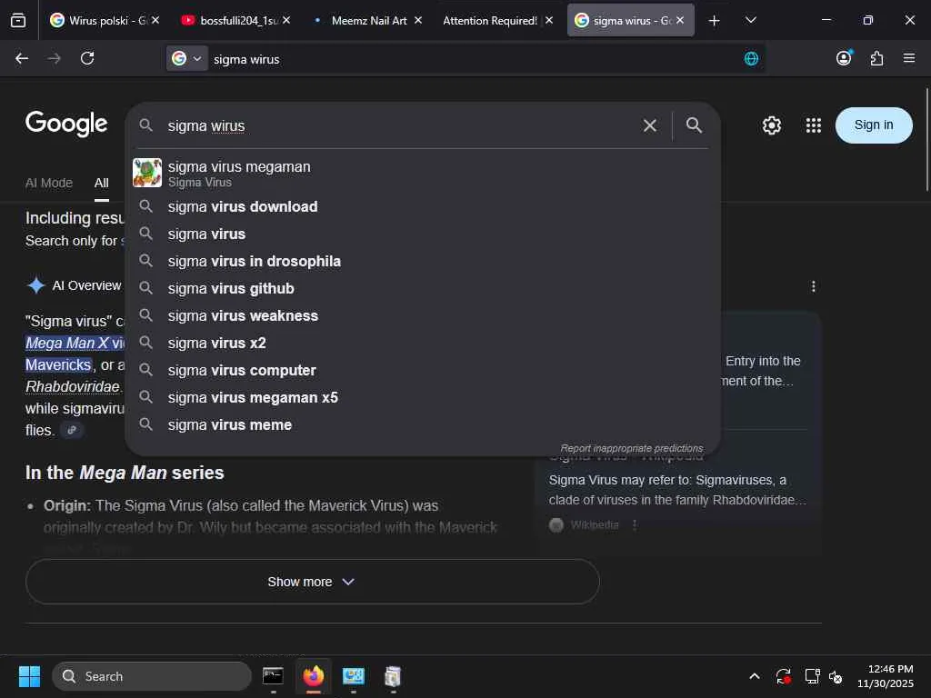Open the Firefox hamburger application menu

[x=909, y=58]
